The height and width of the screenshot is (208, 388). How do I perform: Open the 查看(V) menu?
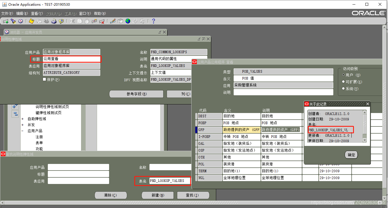(x=37, y=13)
